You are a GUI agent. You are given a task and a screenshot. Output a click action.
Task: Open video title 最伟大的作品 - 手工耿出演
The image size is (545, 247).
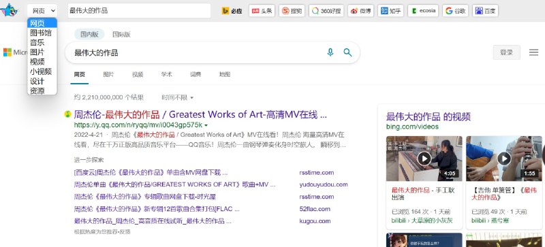(422, 194)
